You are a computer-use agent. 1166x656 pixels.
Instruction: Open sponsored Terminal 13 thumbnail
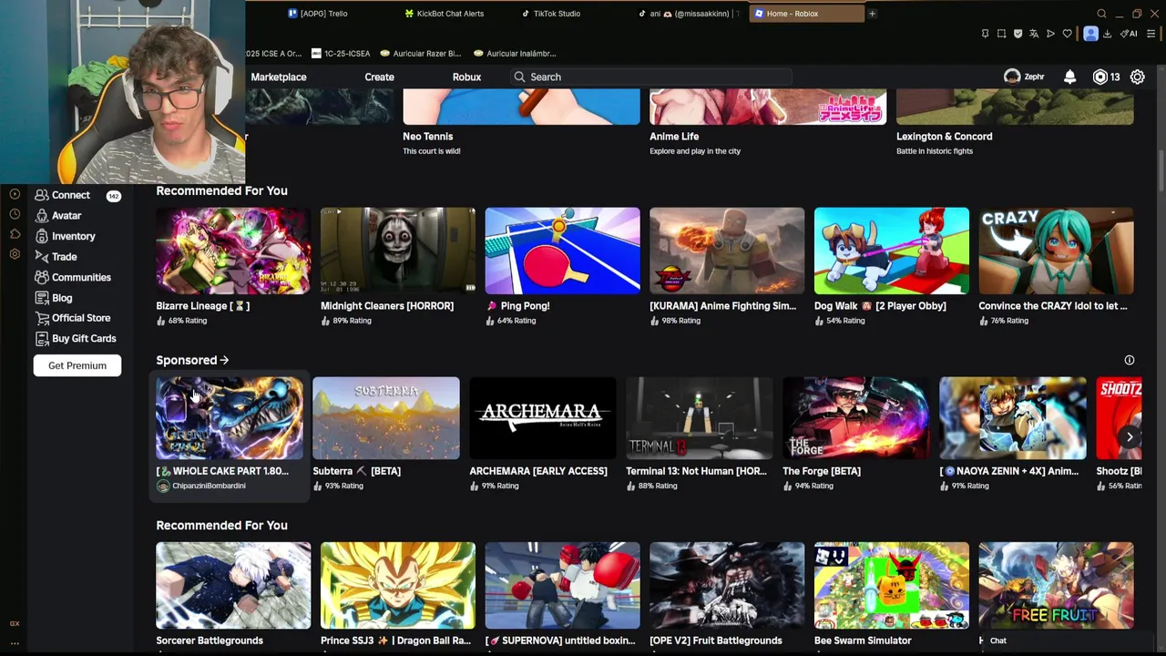coord(700,418)
